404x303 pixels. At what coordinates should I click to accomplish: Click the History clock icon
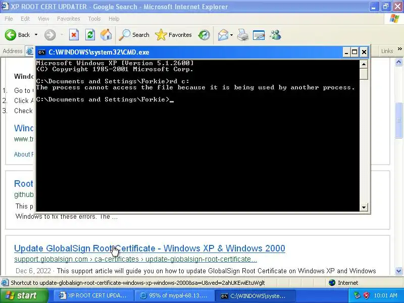pyautogui.click(x=204, y=35)
